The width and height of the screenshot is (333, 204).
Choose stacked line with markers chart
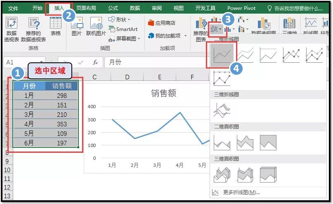(314, 55)
